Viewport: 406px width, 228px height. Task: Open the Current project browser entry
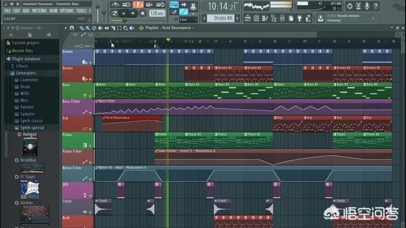click(25, 43)
